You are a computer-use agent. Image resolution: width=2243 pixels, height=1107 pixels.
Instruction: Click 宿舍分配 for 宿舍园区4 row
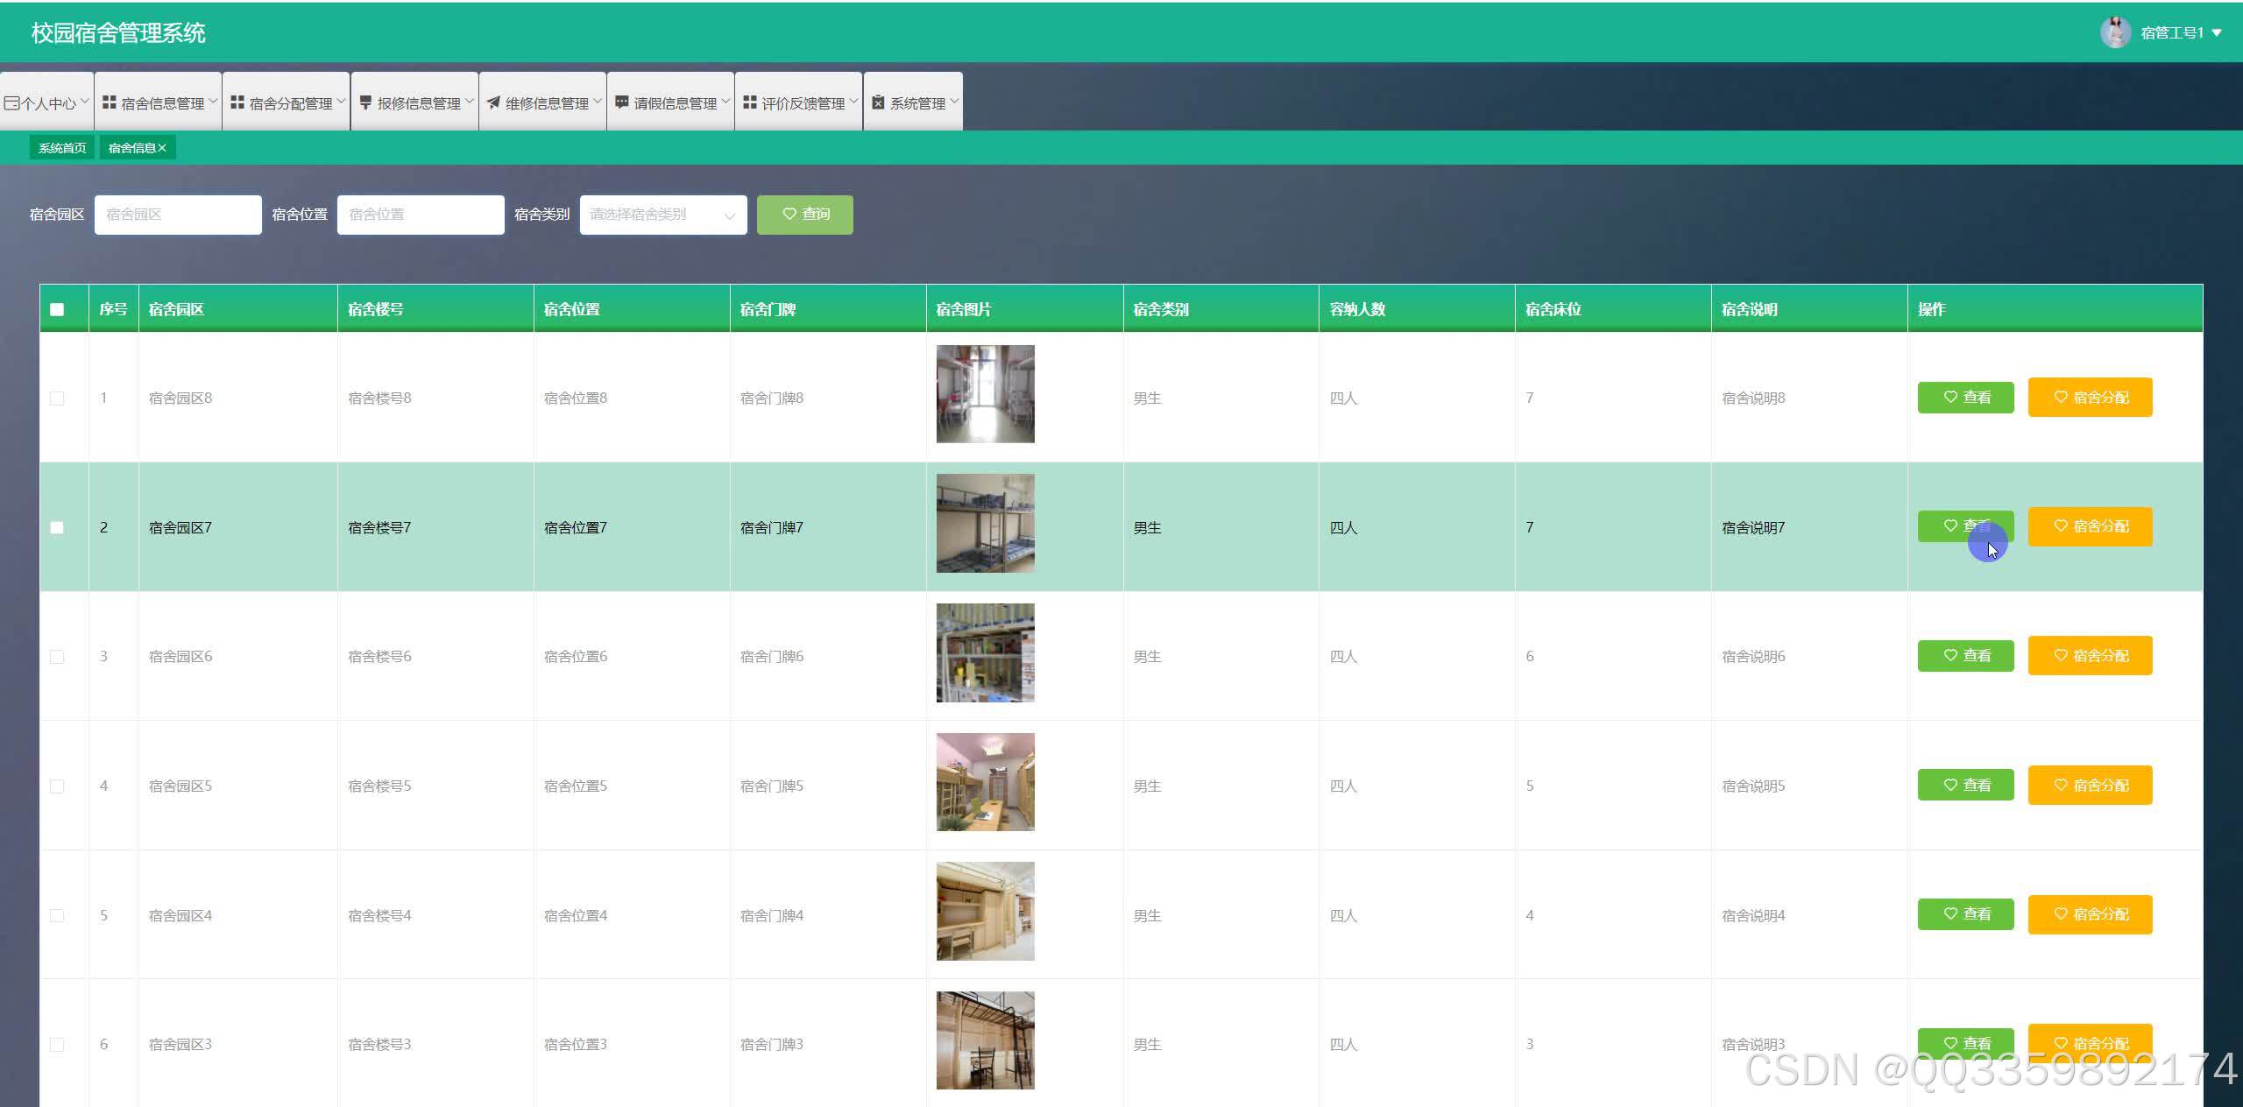click(x=2090, y=914)
